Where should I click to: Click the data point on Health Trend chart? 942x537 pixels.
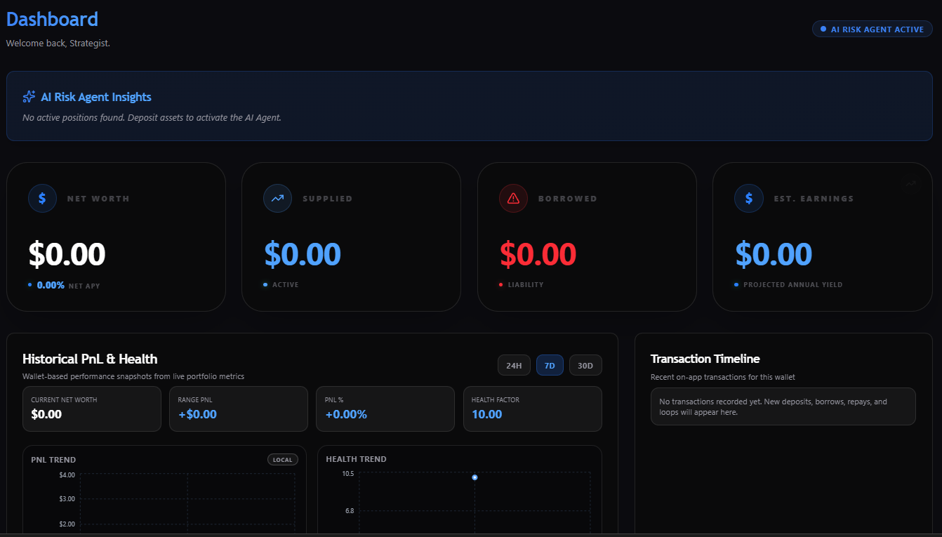pyautogui.click(x=475, y=477)
